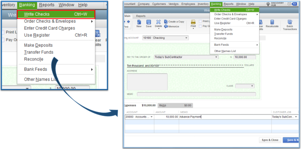This screenshot has height=149, width=301.
Task: Click the check amount field 10,000.00
Action: (245, 57)
